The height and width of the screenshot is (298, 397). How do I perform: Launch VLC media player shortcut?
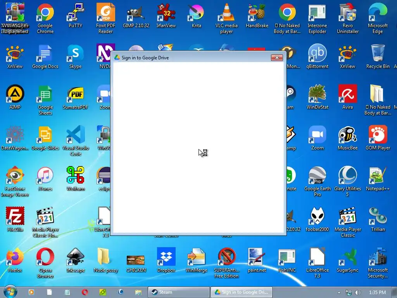226,18
